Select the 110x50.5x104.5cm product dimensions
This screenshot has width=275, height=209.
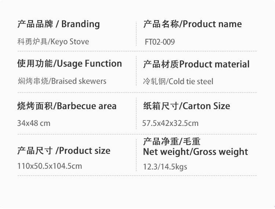[49, 166]
